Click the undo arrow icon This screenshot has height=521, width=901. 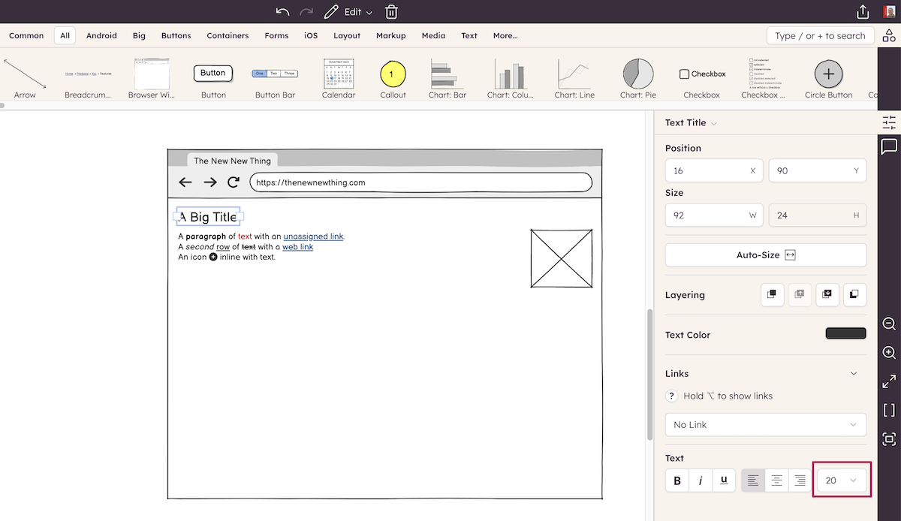pyautogui.click(x=282, y=12)
